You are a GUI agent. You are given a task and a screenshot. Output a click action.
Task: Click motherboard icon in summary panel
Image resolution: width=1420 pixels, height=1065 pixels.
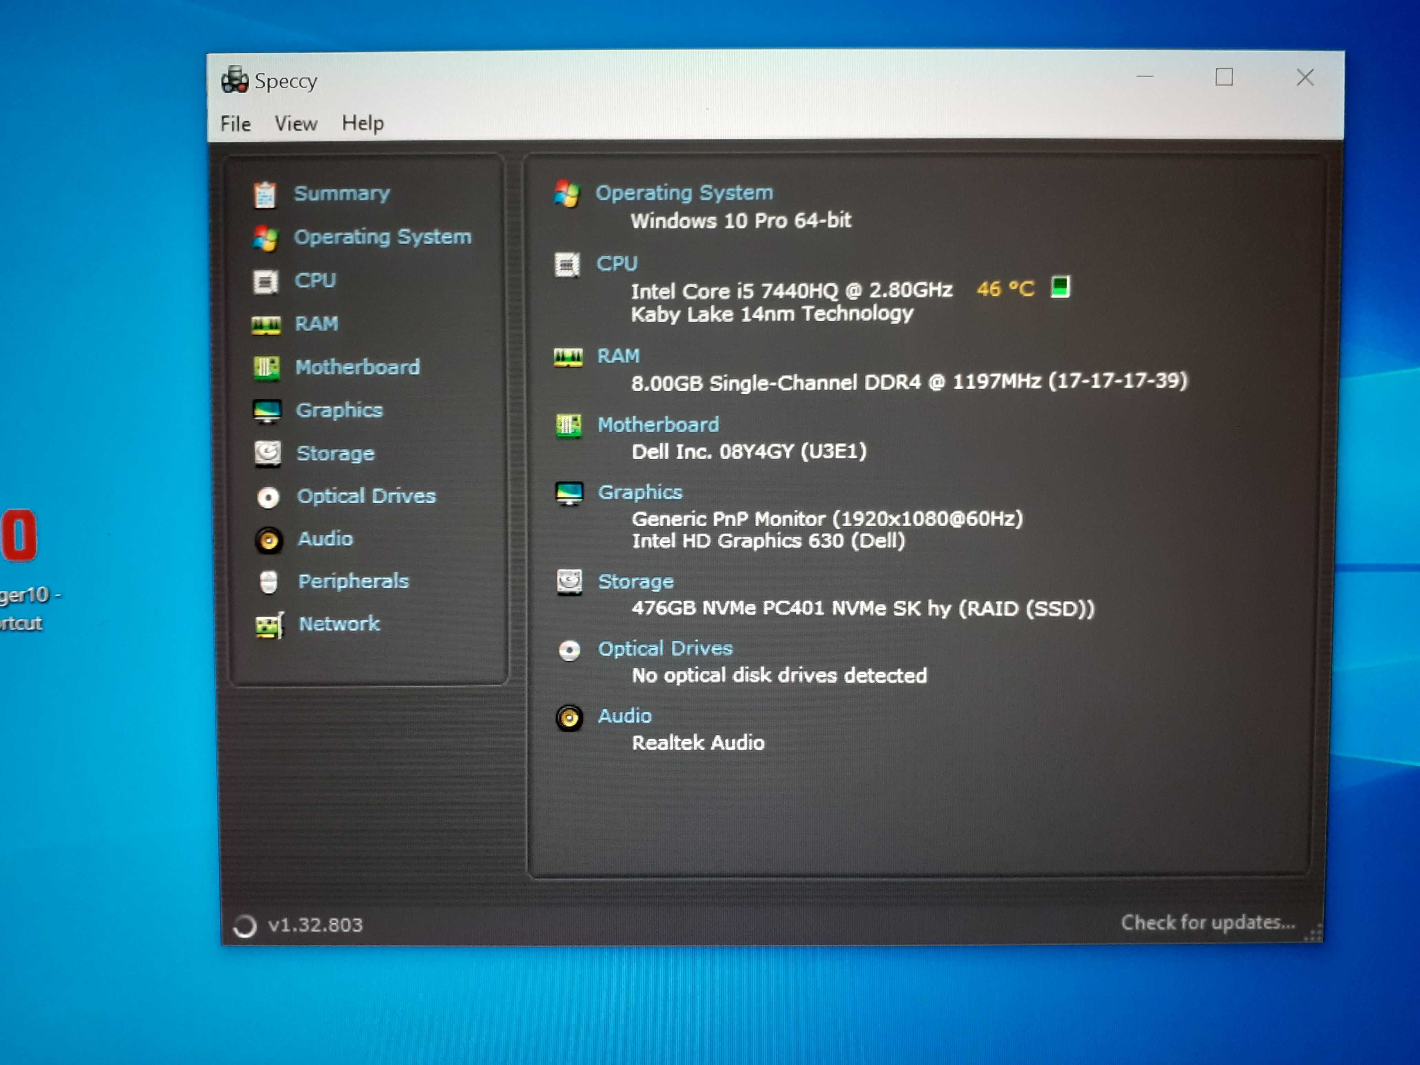pyautogui.click(x=569, y=426)
